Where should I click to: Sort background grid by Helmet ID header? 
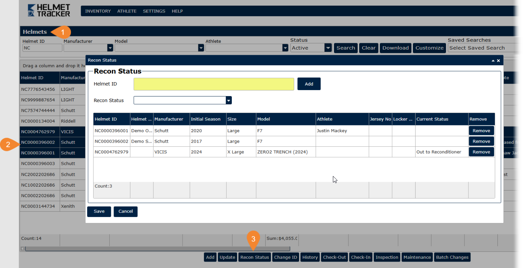[39, 78]
